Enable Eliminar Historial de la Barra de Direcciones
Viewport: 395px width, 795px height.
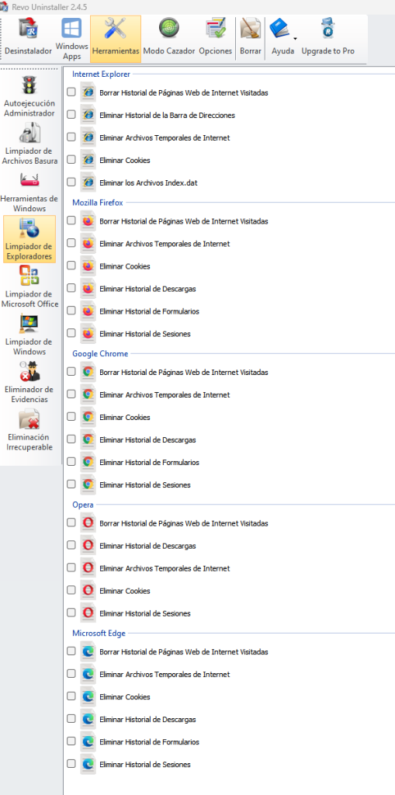(x=71, y=115)
